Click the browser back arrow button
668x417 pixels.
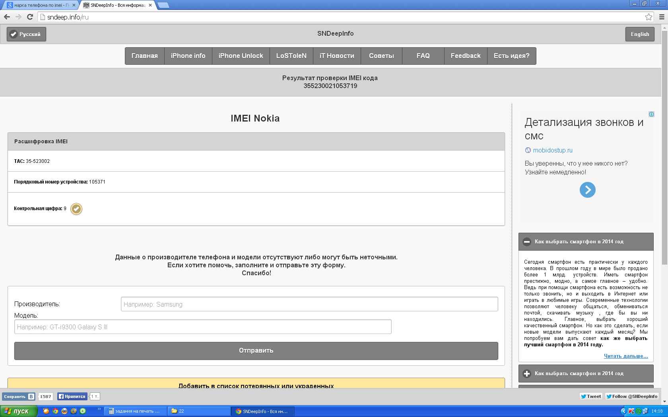tap(7, 17)
